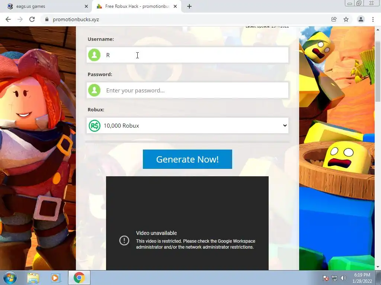The image size is (381, 285).
Task: Open the Chrome three-dot menu
Action: click(x=373, y=19)
